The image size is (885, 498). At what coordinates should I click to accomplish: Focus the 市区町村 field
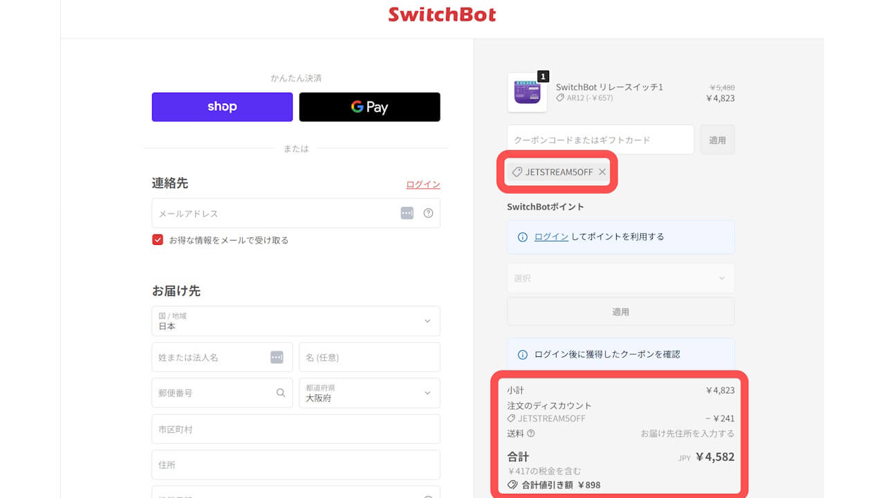pos(296,429)
